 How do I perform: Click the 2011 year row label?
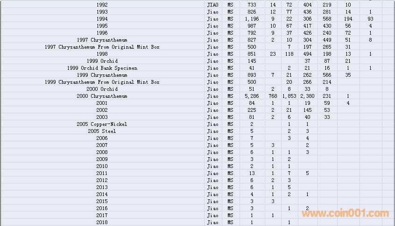point(102,173)
